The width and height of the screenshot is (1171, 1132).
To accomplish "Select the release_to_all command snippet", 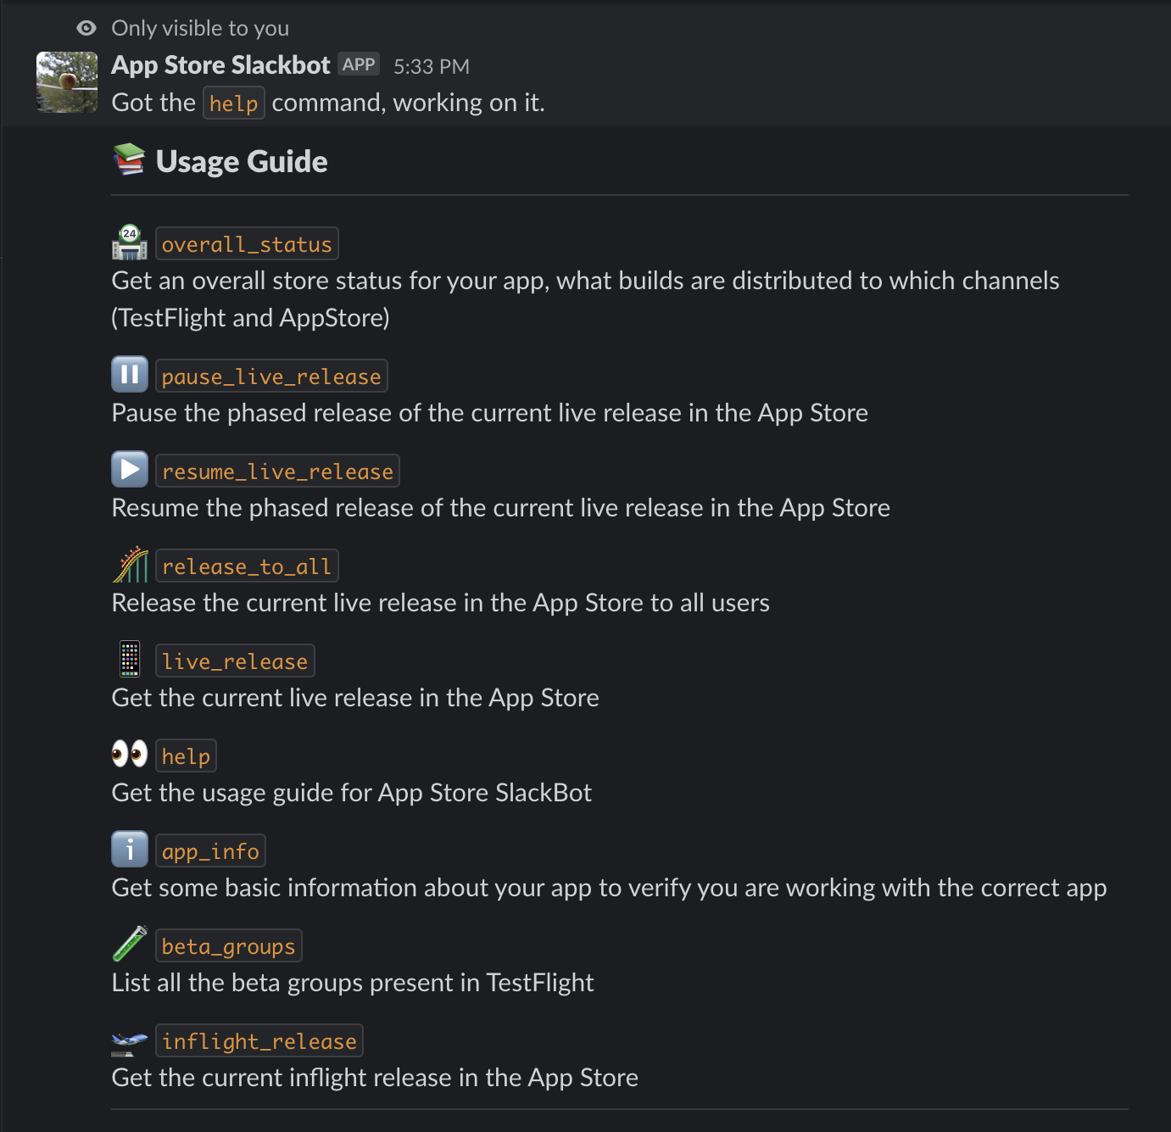I will pos(246,565).
